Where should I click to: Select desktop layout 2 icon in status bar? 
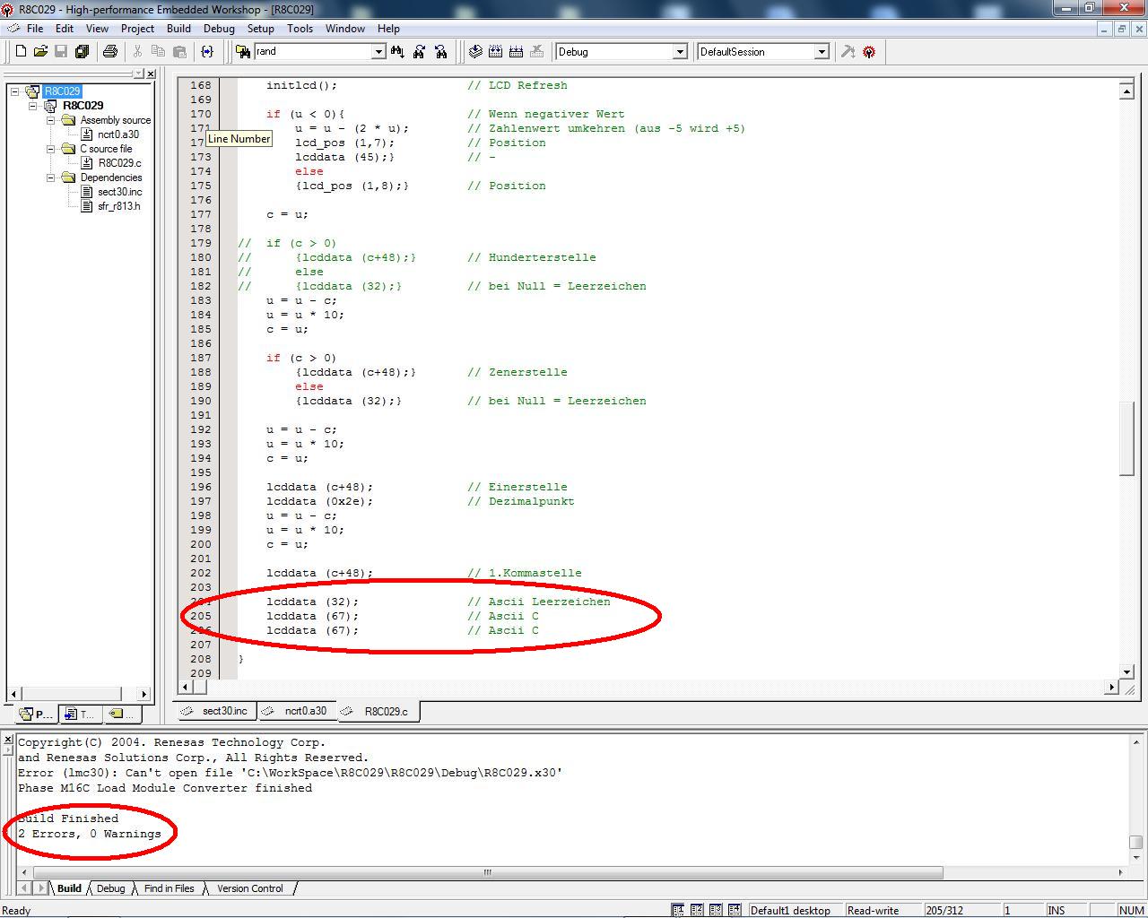[697, 910]
